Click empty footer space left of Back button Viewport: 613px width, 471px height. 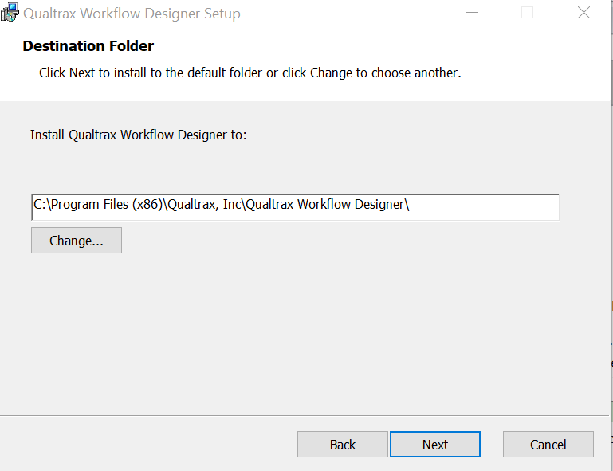tap(148, 445)
